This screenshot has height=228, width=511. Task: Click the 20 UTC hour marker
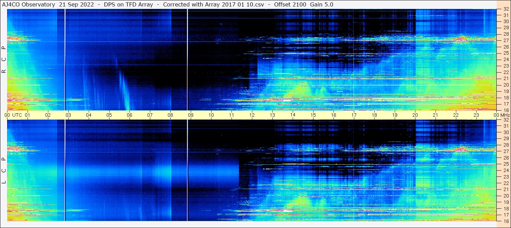pos(415,115)
